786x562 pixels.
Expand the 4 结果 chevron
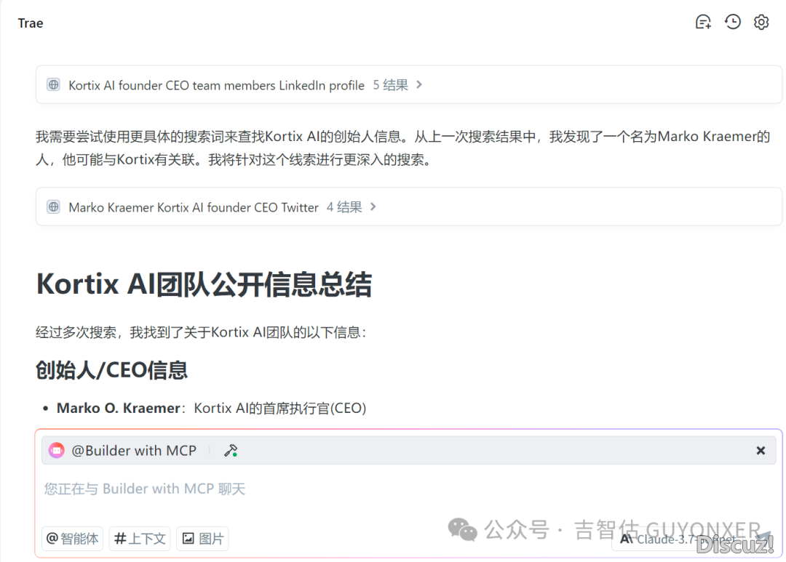(x=373, y=207)
